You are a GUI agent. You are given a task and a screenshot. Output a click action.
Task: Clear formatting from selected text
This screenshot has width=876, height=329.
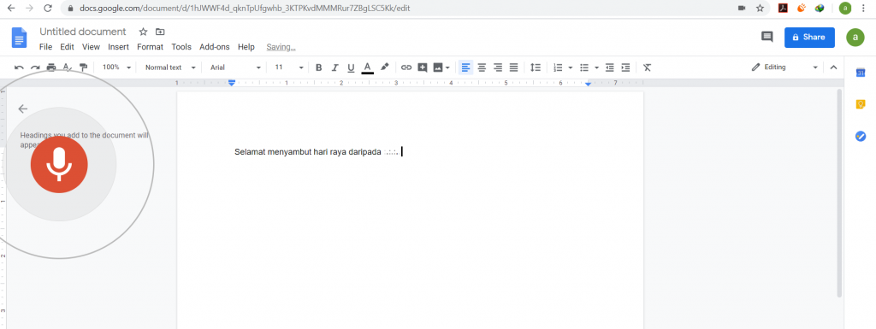pyautogui.click(x=647, y=68)
